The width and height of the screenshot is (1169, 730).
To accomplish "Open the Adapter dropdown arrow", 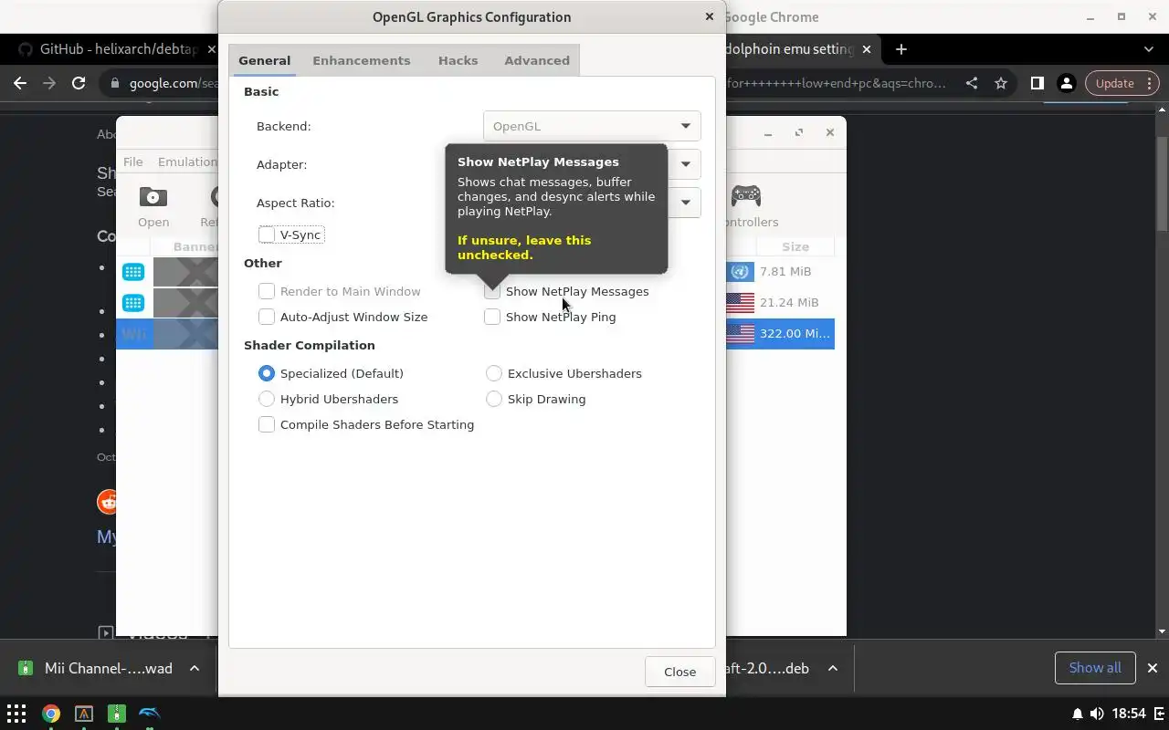I will (x=685, y=164).
